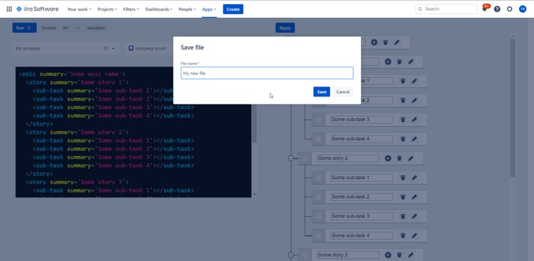
Task: Click the Jira Software logo
Action: pos(38,9)
